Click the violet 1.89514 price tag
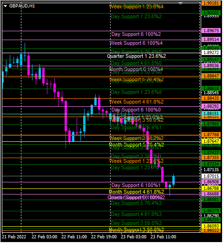This screenshot has width=223, height=243. click(211, 40)
